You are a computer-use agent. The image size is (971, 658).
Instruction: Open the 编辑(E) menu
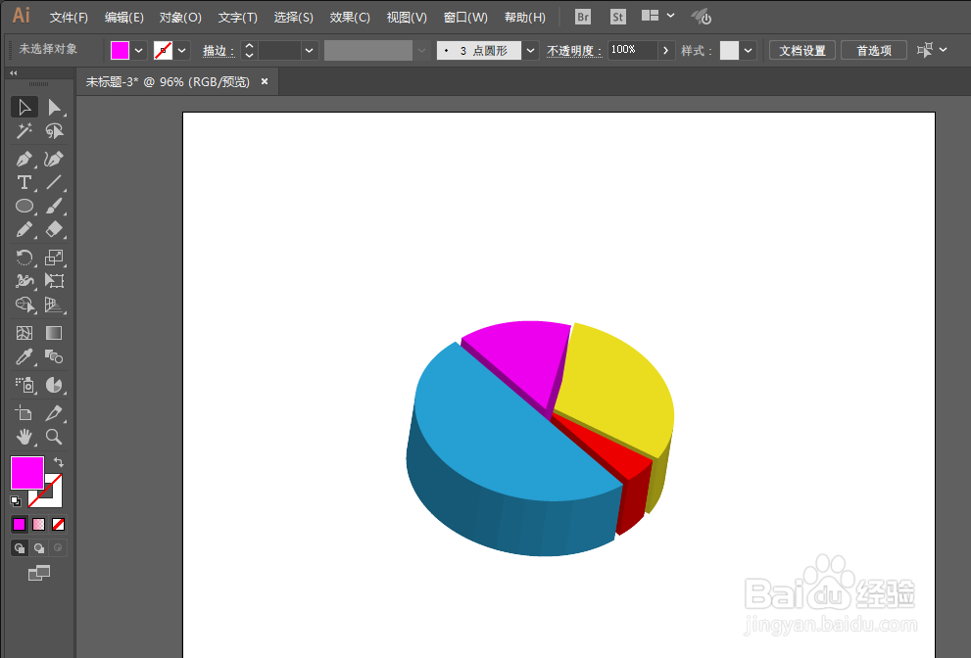[123, 18]
